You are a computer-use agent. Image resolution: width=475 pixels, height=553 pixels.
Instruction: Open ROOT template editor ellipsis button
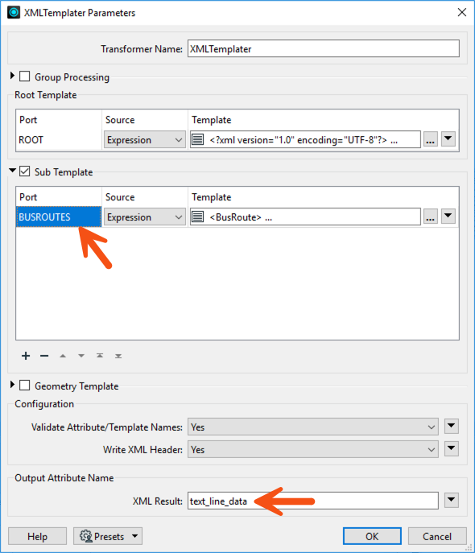pos(430,140)
